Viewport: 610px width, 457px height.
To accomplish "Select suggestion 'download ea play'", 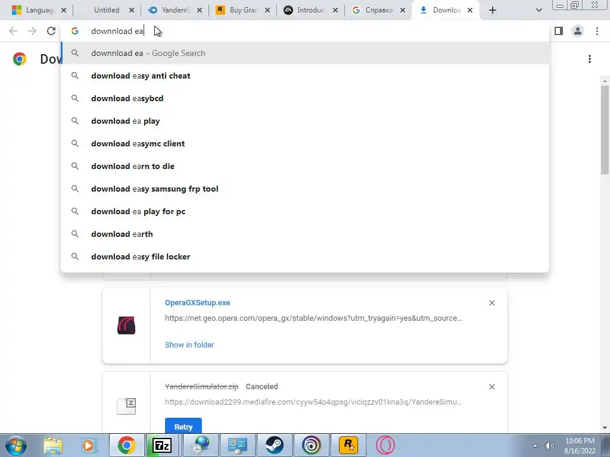I will [305, 121].
